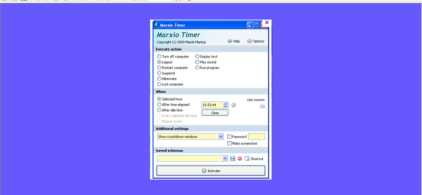Open Options with the gear icon

[249, 41]
